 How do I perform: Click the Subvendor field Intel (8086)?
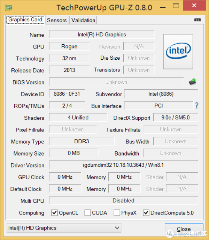pyautogui.click(x=161, y=94)
